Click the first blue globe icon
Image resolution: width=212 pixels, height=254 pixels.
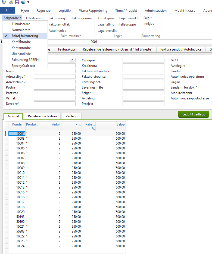[4, 2]
